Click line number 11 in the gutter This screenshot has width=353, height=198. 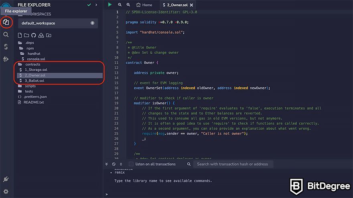point(116,63)
